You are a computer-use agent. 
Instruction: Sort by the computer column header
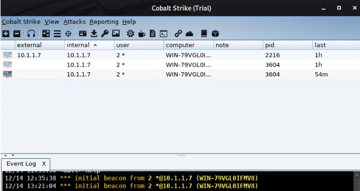coord(188,45)
